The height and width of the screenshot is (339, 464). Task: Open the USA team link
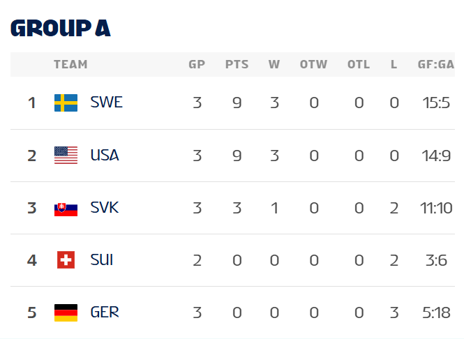[x=105, y=155]
